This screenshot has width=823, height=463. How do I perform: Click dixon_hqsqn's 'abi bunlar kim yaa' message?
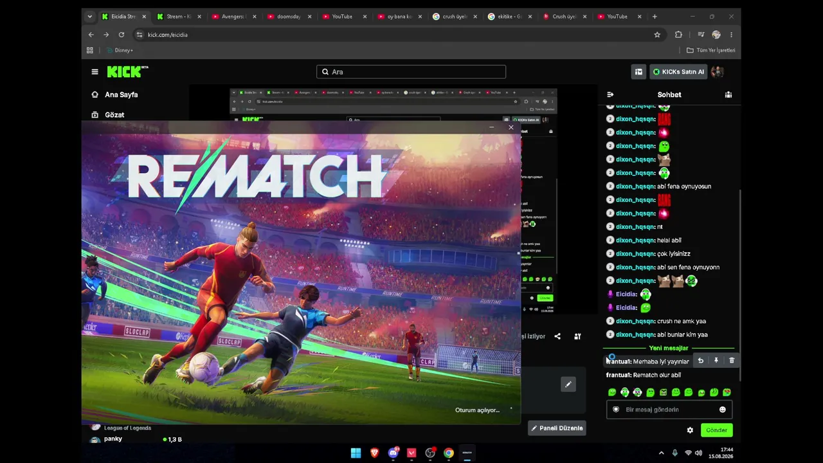pos(682,335)
